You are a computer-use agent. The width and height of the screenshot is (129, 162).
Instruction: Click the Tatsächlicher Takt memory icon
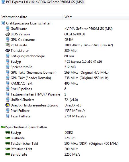8,143
